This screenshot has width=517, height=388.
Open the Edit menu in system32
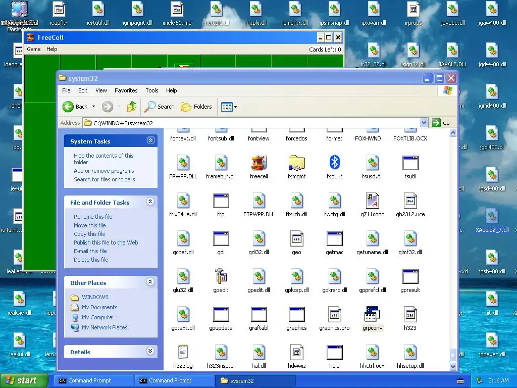(x=83, y=90)
